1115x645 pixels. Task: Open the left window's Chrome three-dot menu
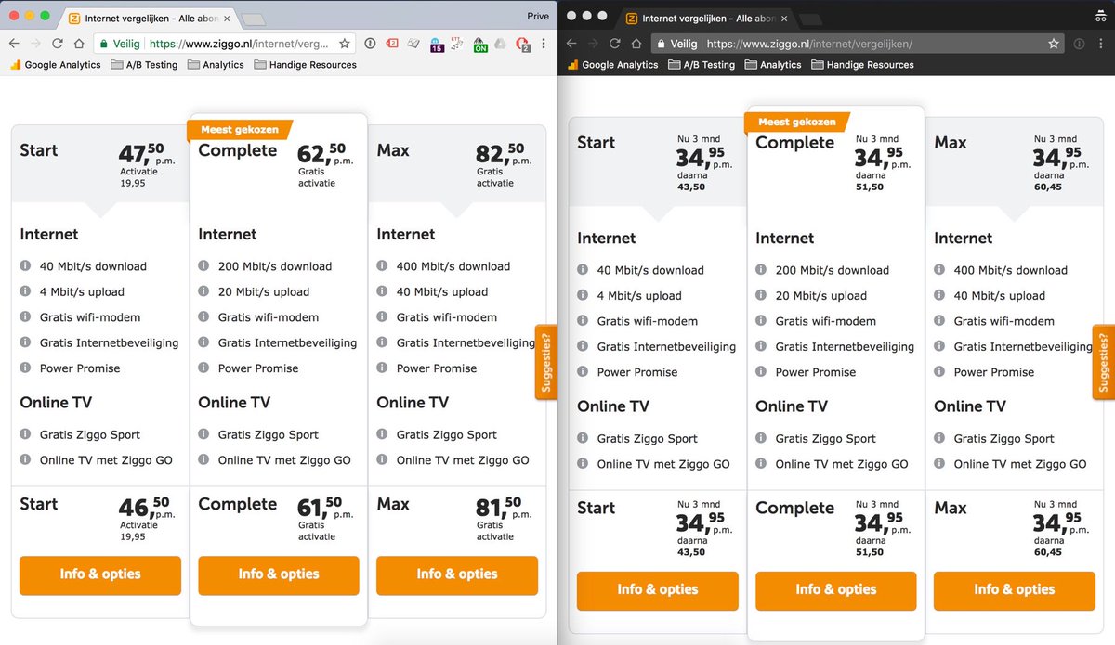pyautogui.click(x=544, y=43)
